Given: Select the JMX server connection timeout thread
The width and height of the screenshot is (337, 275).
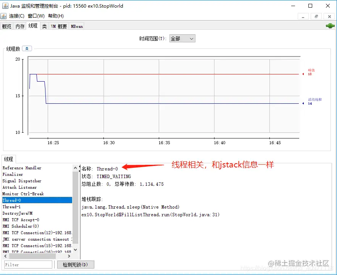Looking at the screenshot, I should click(37, 239).
